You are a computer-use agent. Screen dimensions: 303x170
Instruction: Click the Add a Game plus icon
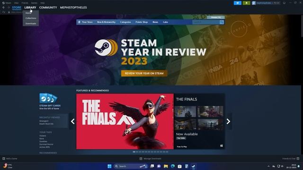(x=4, y=159)
